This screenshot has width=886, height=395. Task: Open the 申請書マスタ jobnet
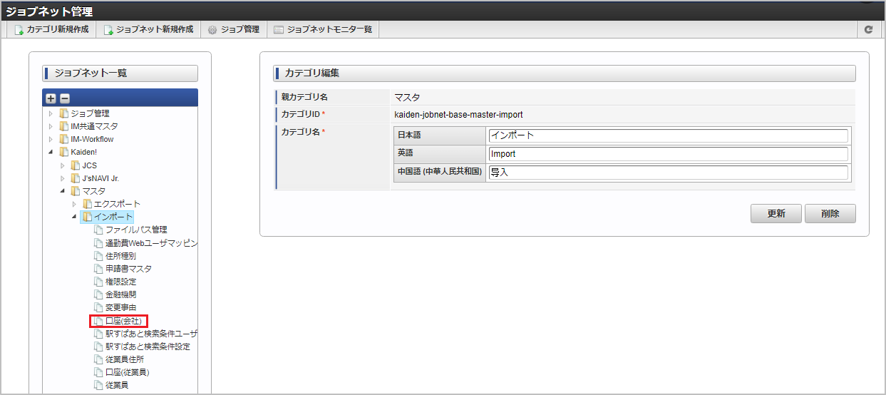[128, 269]
